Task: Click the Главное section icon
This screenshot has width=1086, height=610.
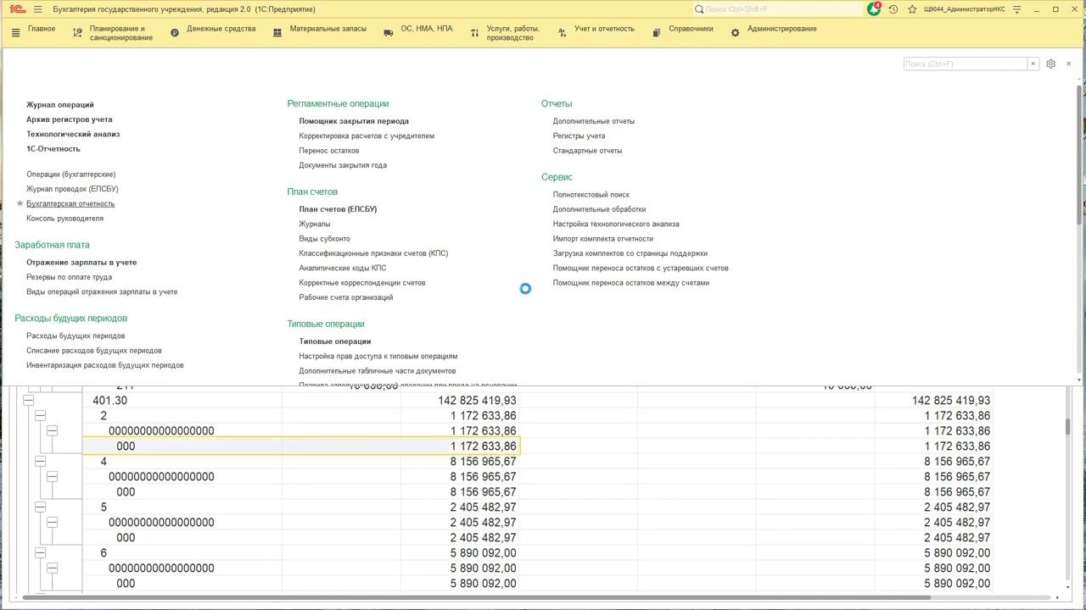Action: 15,33
